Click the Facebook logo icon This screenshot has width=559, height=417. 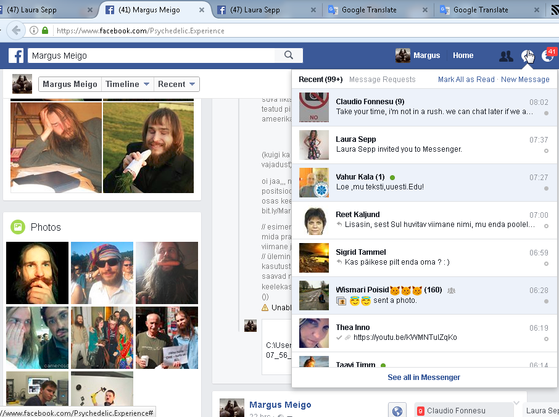coord(16,56)
